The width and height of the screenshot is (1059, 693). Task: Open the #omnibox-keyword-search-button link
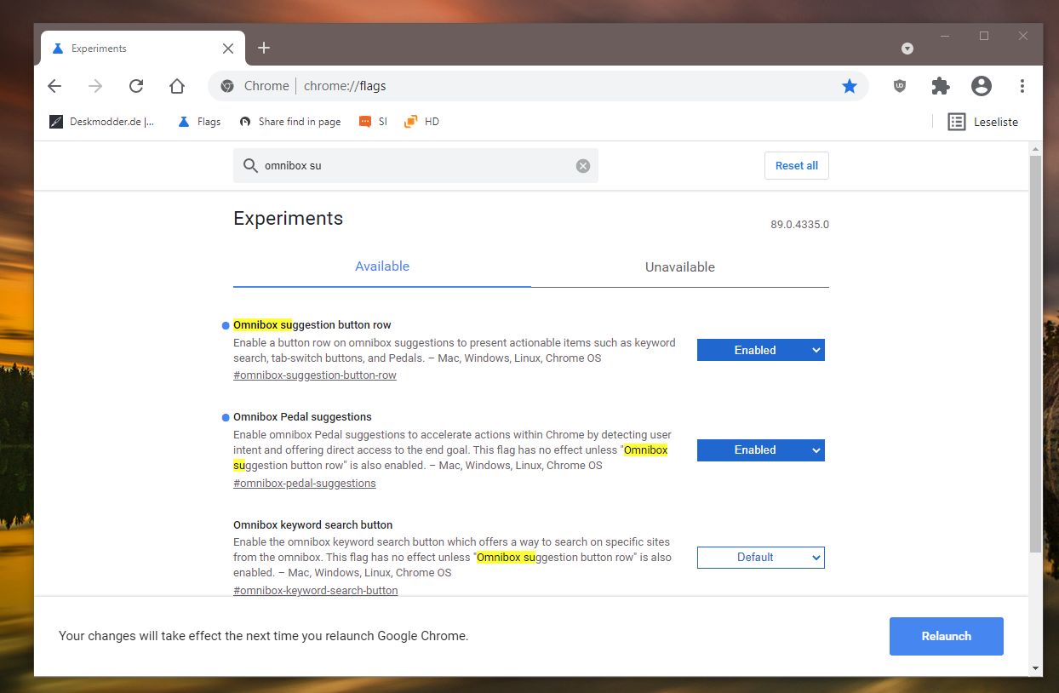coord(316,590)
